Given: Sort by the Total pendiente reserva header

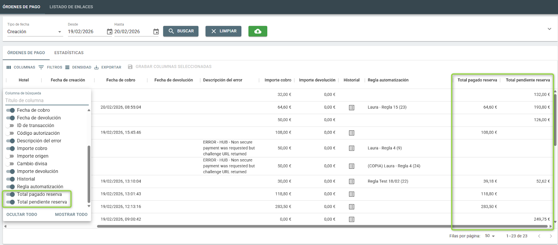Looking at the screenshot, I should (x=528, y=80).
